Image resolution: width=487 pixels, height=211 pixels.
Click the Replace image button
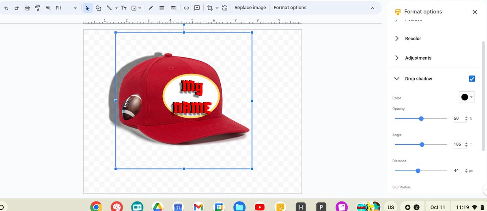[250, 8]
